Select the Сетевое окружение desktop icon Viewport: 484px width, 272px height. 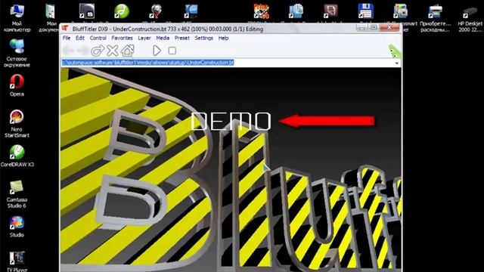coord(17,53)
